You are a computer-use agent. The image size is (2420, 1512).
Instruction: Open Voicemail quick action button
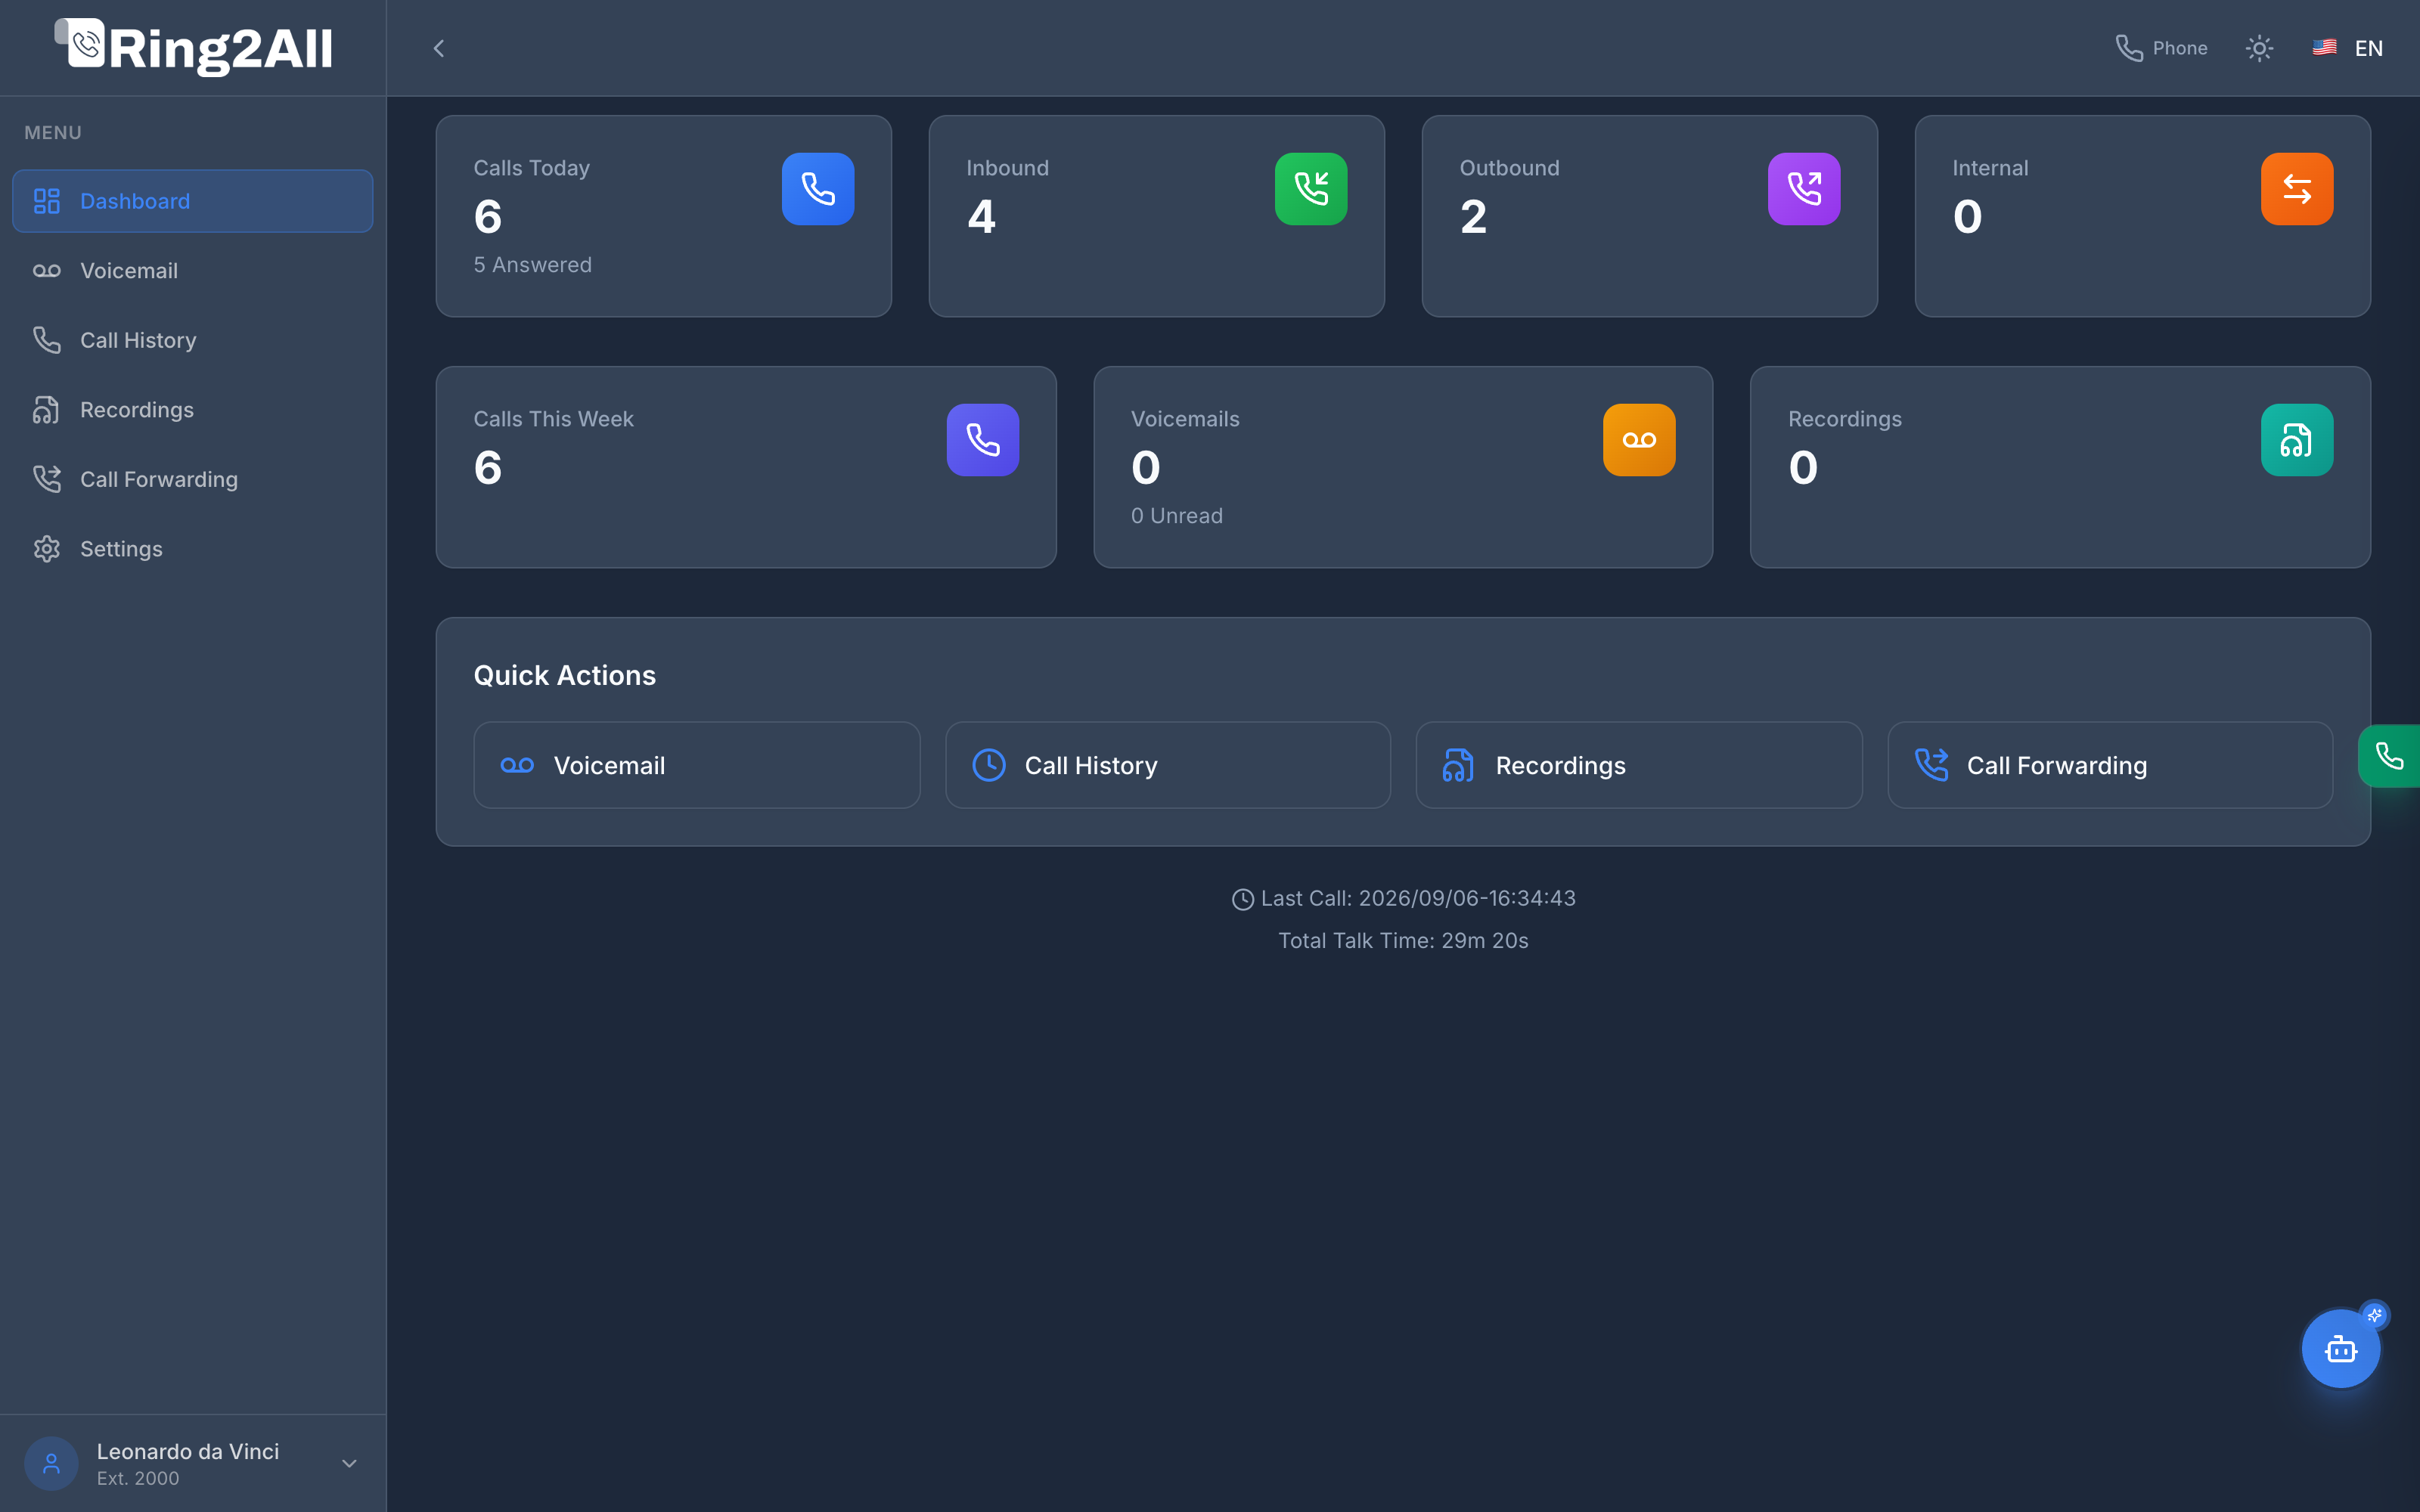[697, 765]
